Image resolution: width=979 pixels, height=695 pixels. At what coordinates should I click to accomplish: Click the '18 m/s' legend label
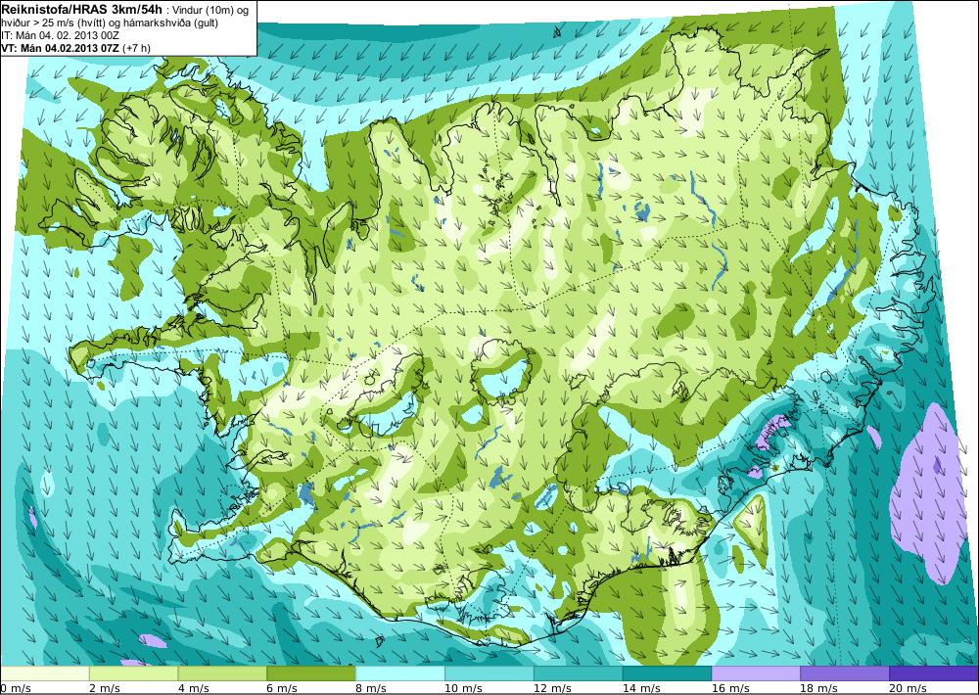(818, 688)
